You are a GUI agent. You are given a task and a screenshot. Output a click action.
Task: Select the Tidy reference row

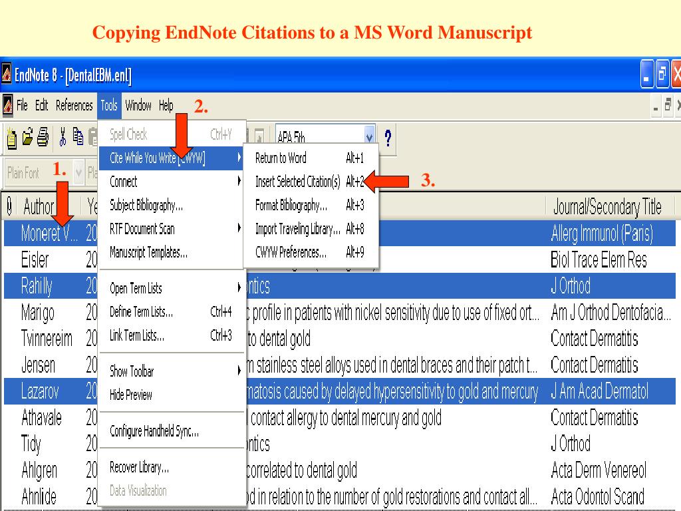[340, 444]
